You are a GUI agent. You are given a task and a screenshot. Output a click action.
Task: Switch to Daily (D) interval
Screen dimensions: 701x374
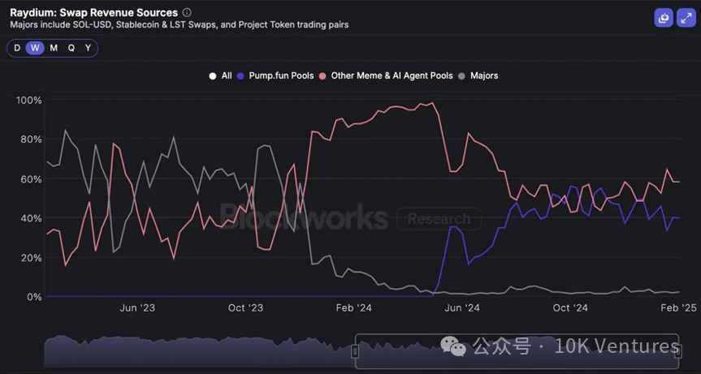17,48
